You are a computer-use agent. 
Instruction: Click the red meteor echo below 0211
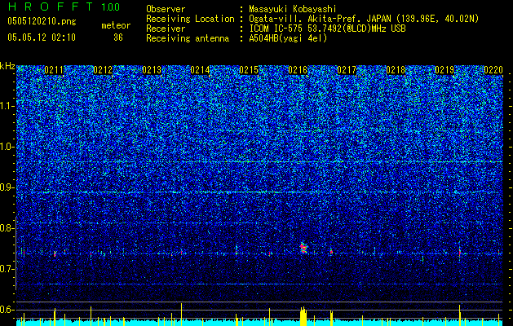click(55, 254)
